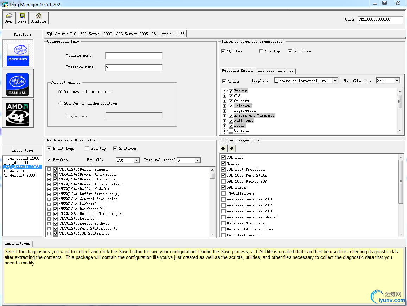Check the Database Mirroring custom diagnostic
407x306 pixels.
pos(223,223)
